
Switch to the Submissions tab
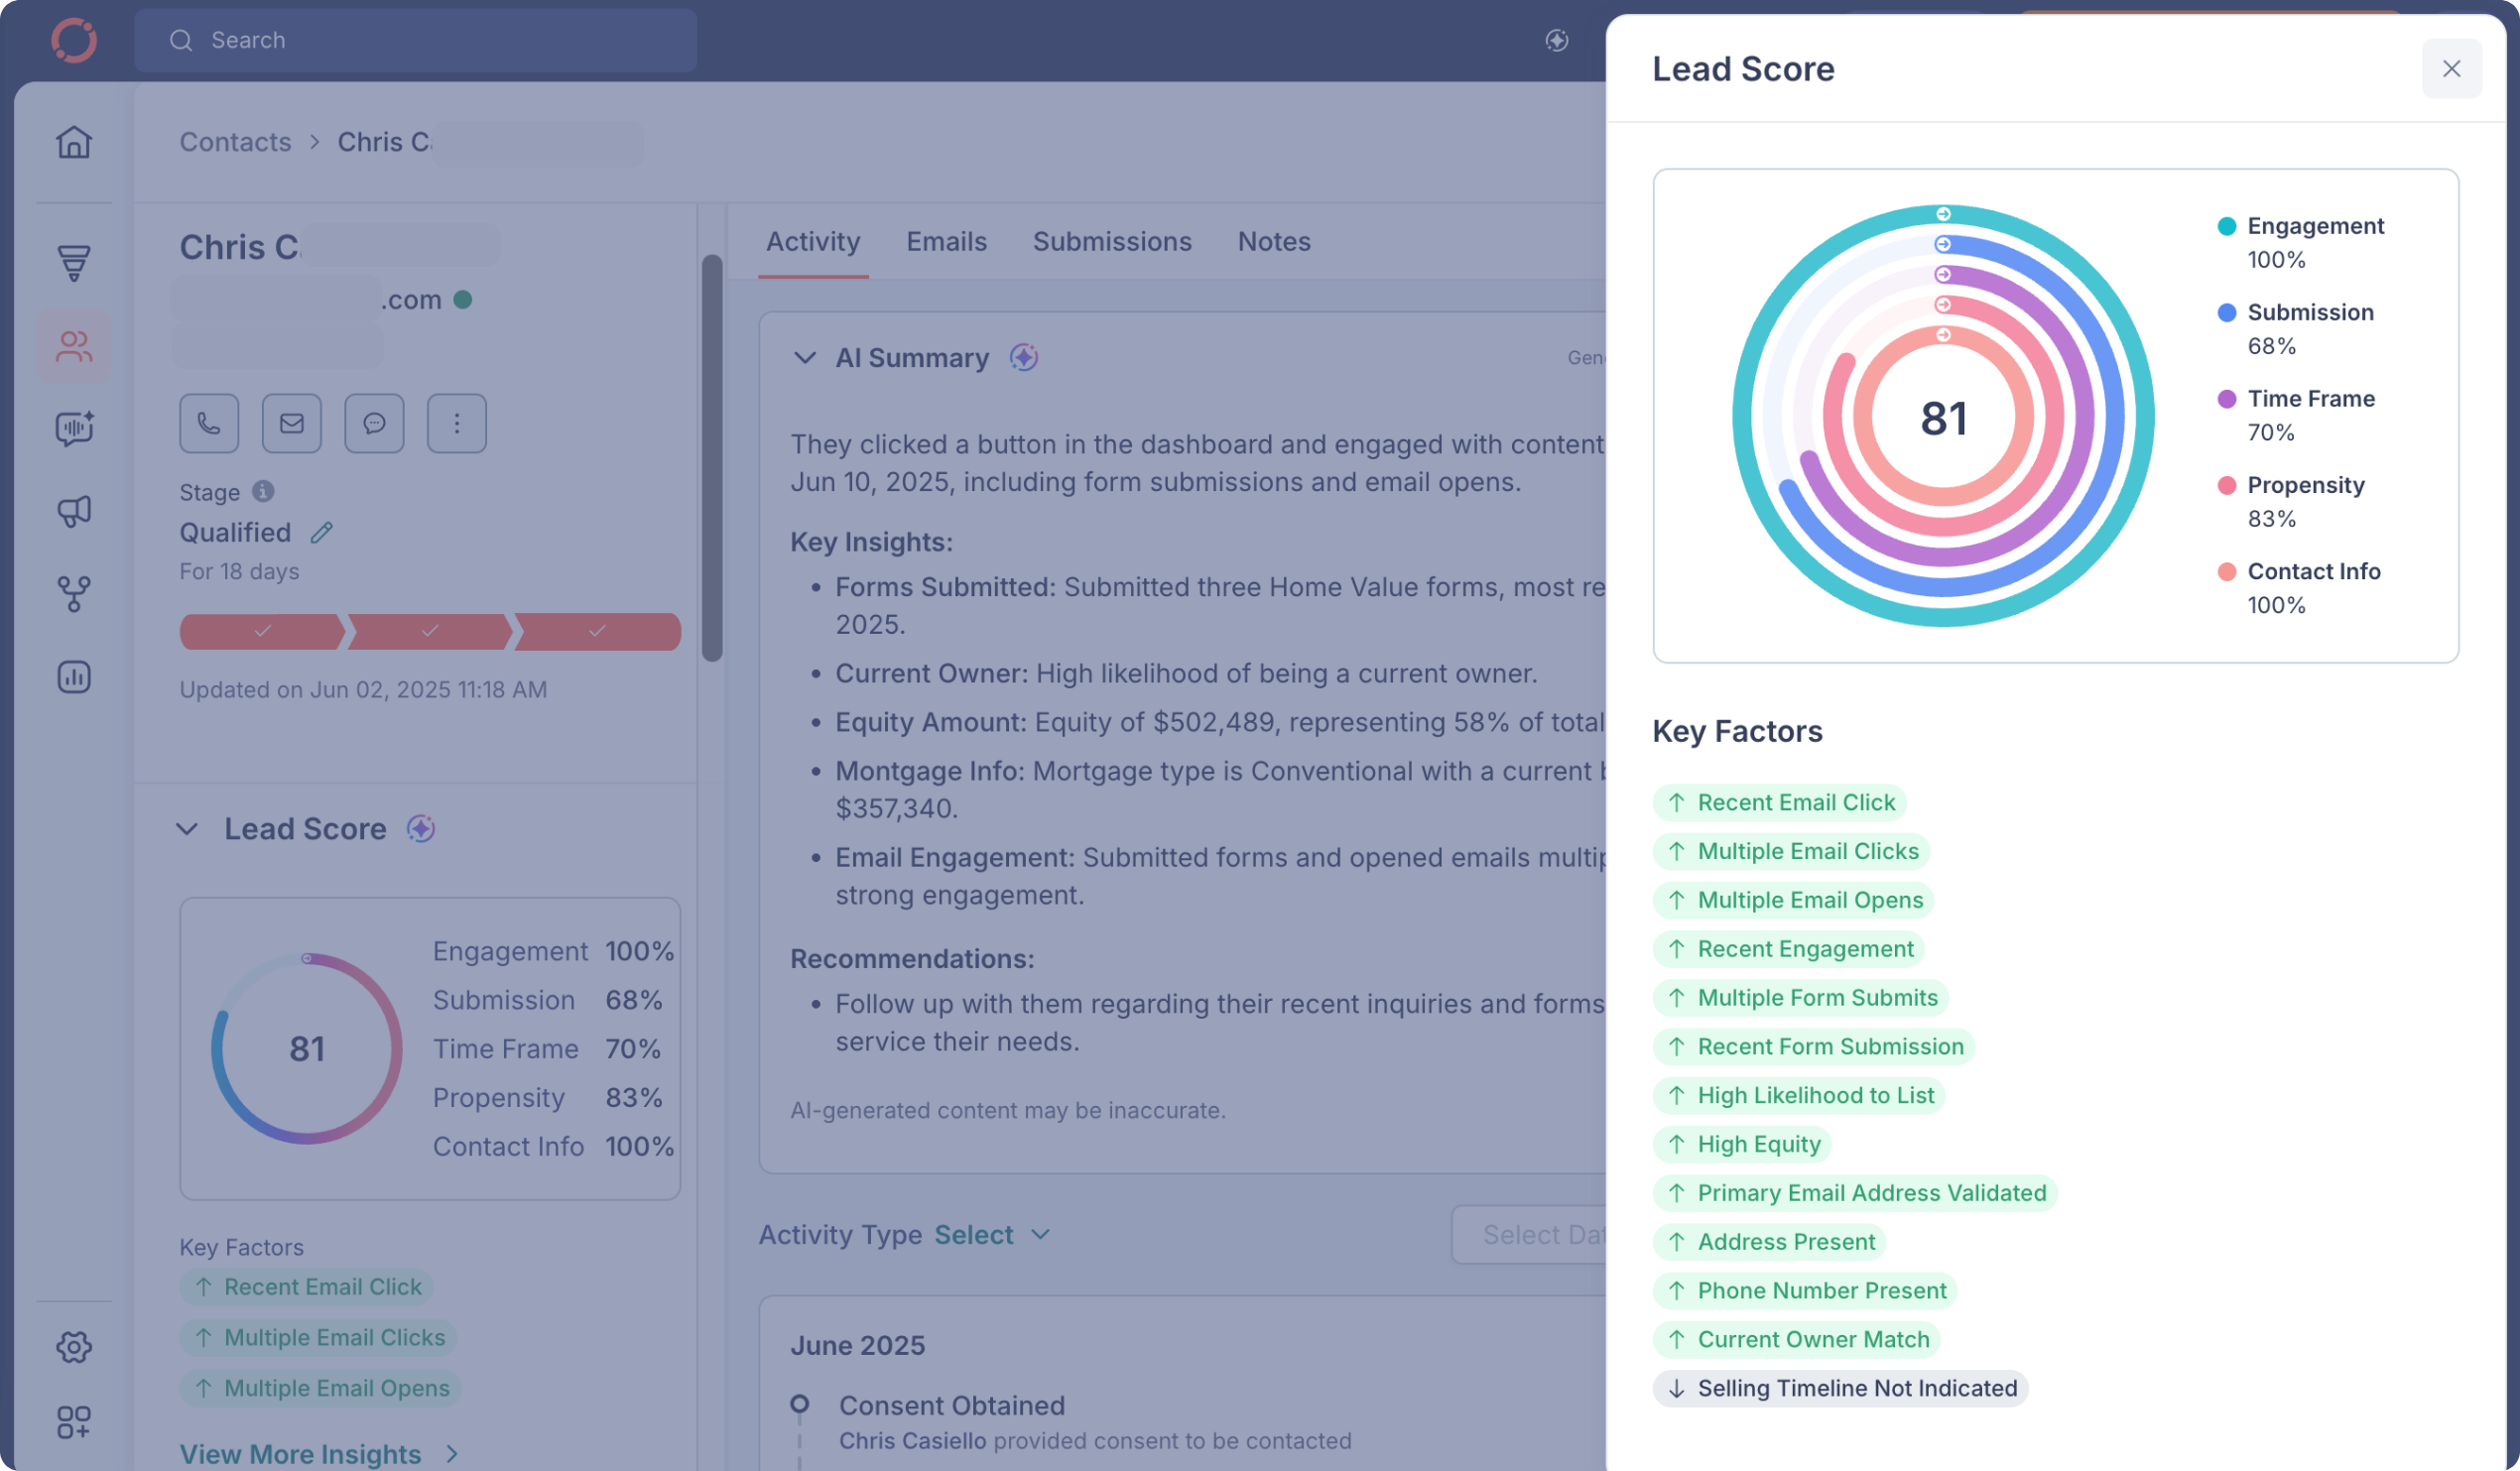[1112, 241]
